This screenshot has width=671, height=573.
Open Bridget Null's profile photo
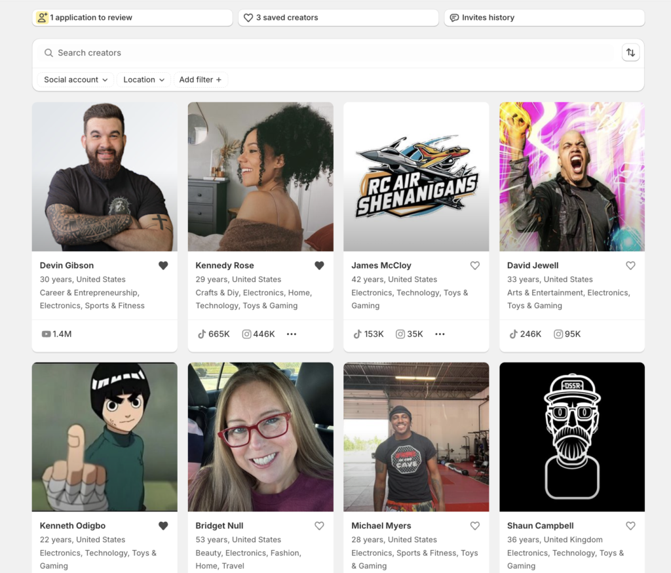coord(261,437)
